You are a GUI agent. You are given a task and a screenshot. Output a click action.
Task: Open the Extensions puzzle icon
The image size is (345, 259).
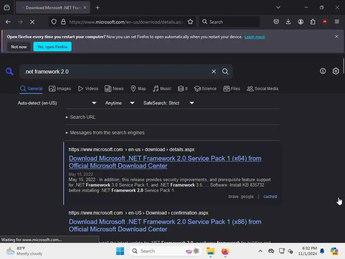313,22
